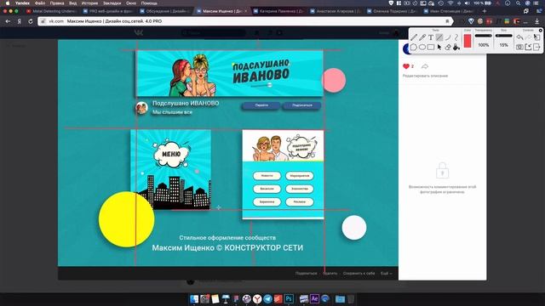The width and height of the screenshot is (545, 306).
Task: Choose the Text tool
Action: 431,37
